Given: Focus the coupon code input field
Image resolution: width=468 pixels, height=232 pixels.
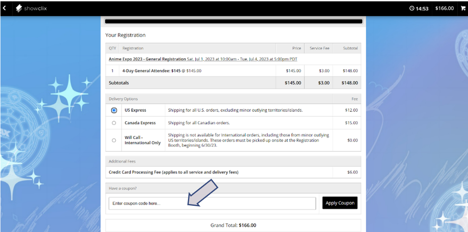Looking at the screenshot, I should [x=212, y=204].
